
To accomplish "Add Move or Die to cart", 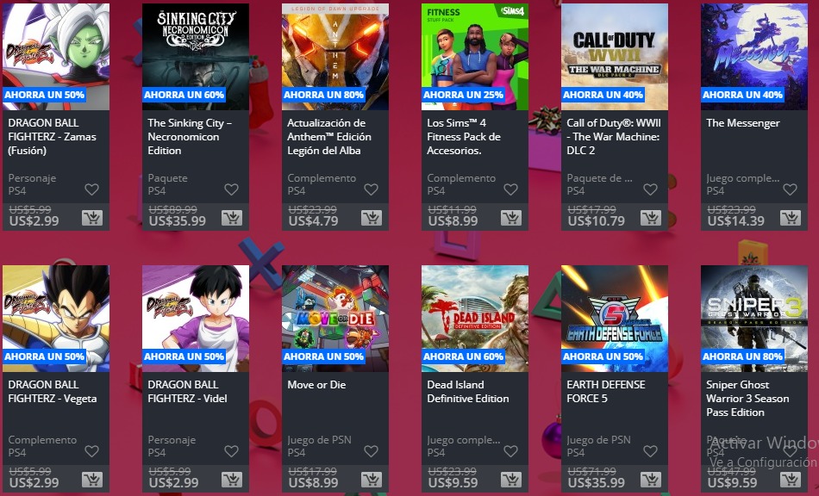I will (x=372, y=480).
